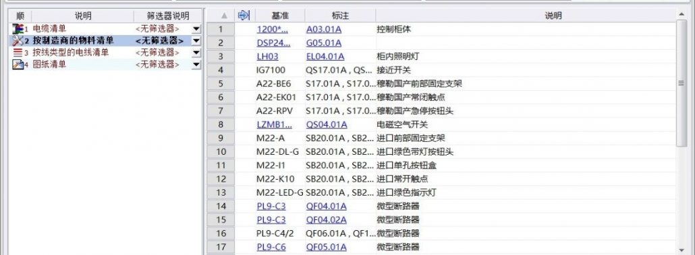Click the manufacturer bill of materials tools icon
695x255 pixels.
tap(18, 40)
